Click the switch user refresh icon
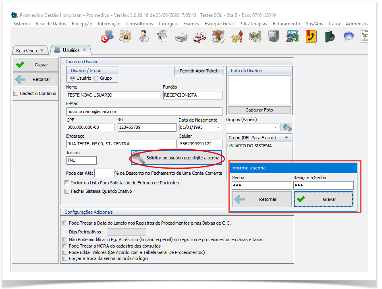 pos(107,37)
